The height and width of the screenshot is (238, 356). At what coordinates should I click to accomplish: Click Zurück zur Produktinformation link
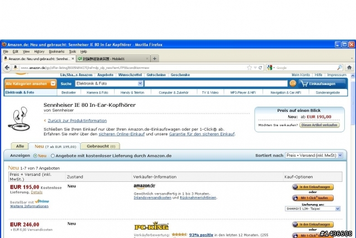point(77,121)
